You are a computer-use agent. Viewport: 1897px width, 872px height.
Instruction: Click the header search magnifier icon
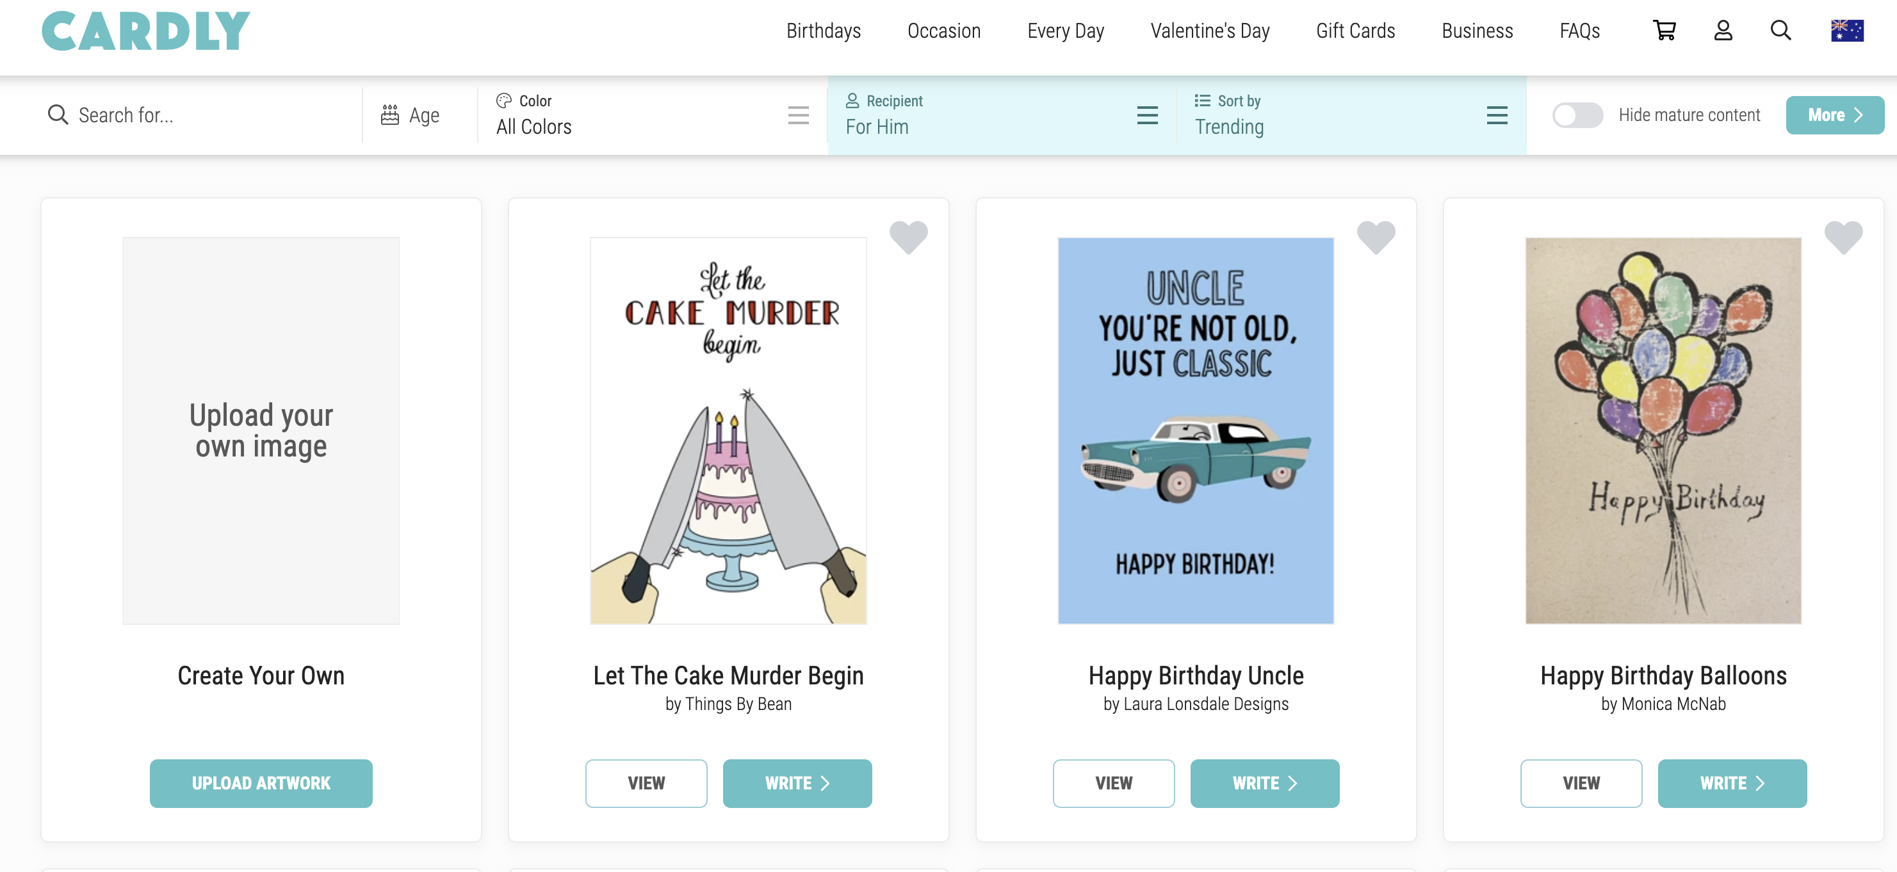(1780, 30)
